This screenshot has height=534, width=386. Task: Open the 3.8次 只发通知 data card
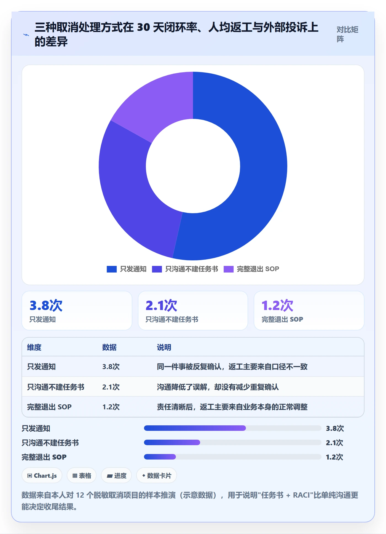click(77, 311)
